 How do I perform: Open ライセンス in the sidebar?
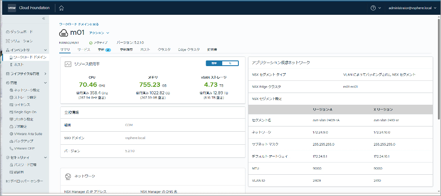coord(23,105)
